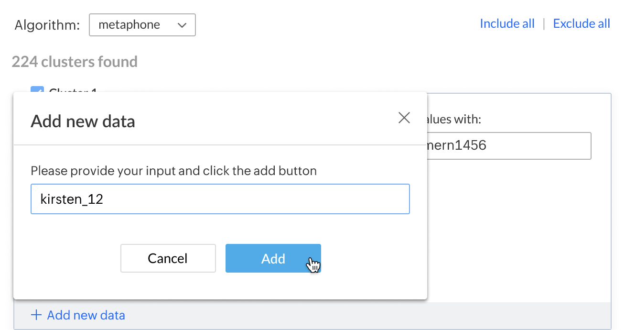The image size is (625, 330).
Task: Click the partially hidden Cluster 1 label
Action: (73, 89)
